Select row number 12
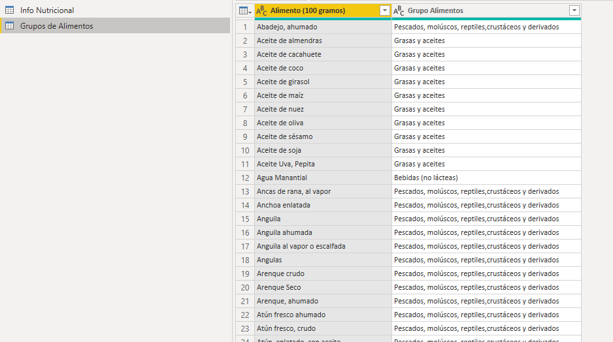This screenshot has width=613, height=342. click(x=245, y=178)
